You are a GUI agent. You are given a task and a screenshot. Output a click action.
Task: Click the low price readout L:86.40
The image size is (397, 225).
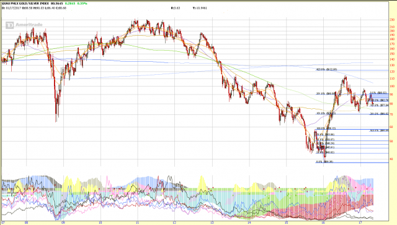click(50, 8)
